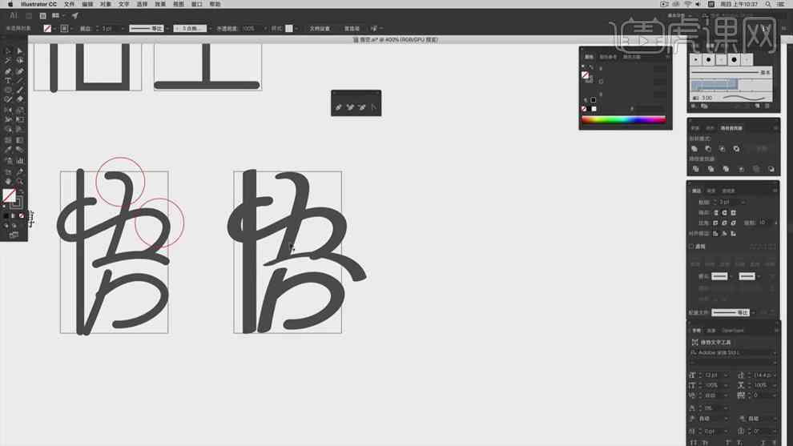
Task: Open the 对象 menu
Action: [105, 4]
